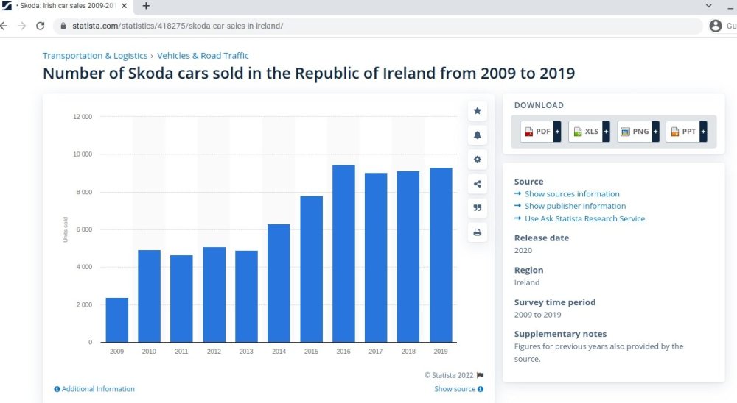Download chart as PPT
Viewport: 737px width, 403px height.
(683, 132)
